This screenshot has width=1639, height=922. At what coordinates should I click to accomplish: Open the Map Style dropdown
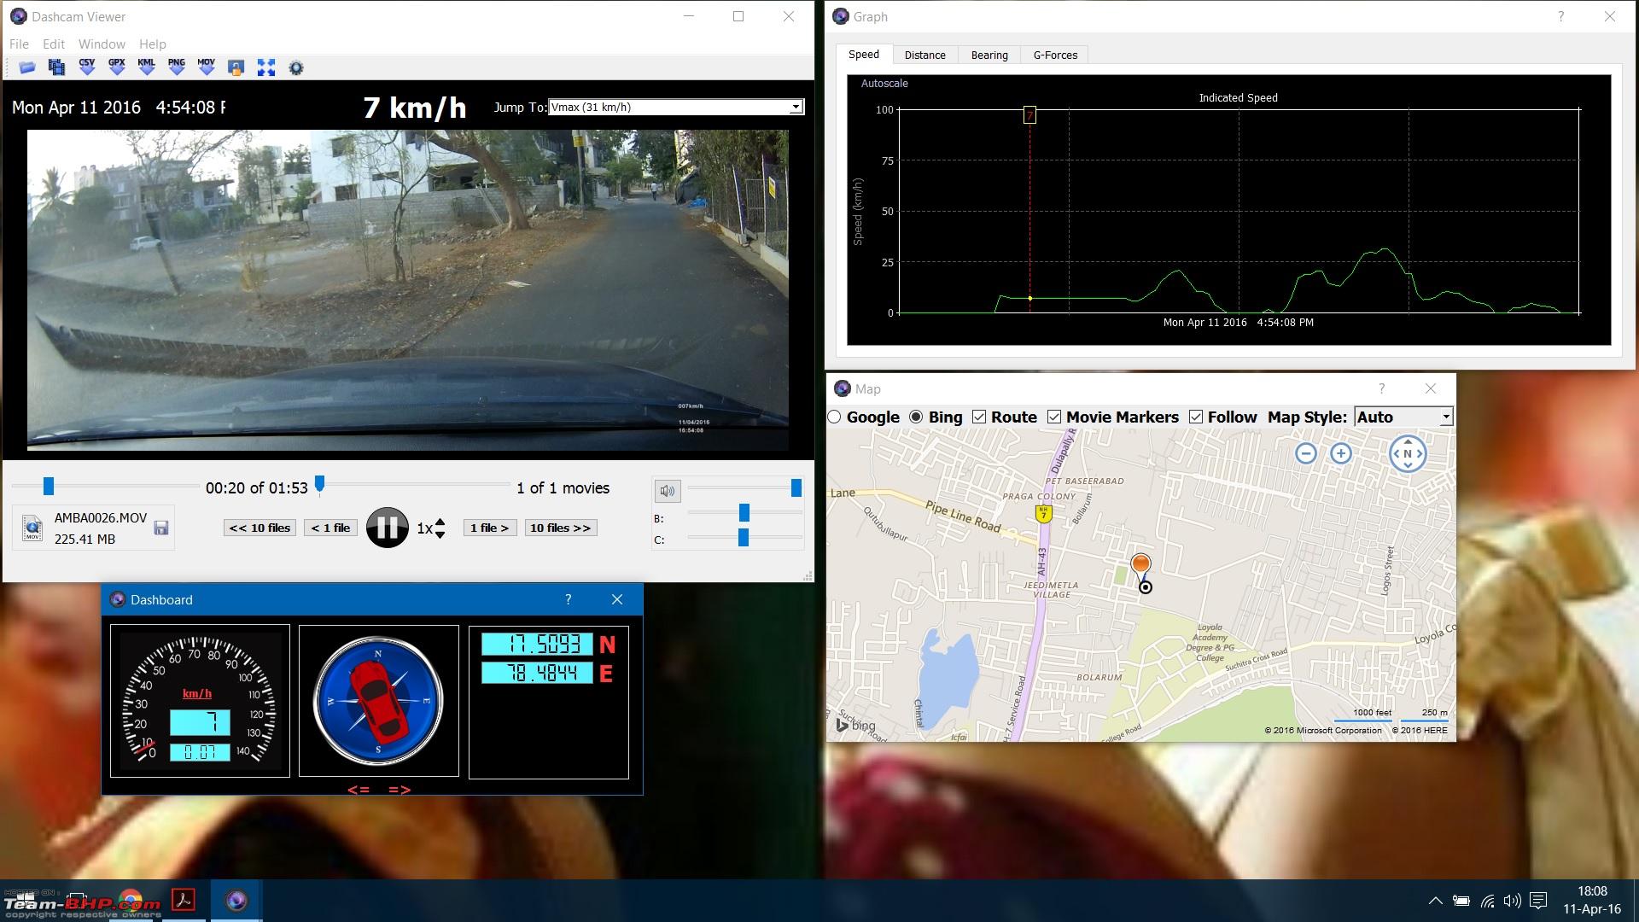(x=1403, y=417)
